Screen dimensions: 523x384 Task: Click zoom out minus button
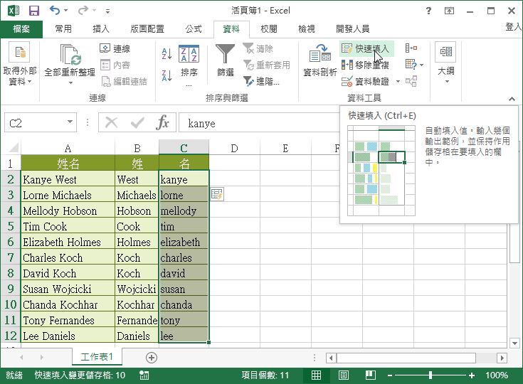pos(390,375)
